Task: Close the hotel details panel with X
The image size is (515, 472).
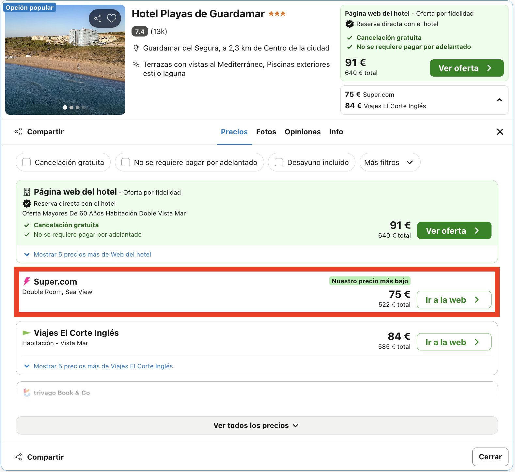Action: [500, 132]
